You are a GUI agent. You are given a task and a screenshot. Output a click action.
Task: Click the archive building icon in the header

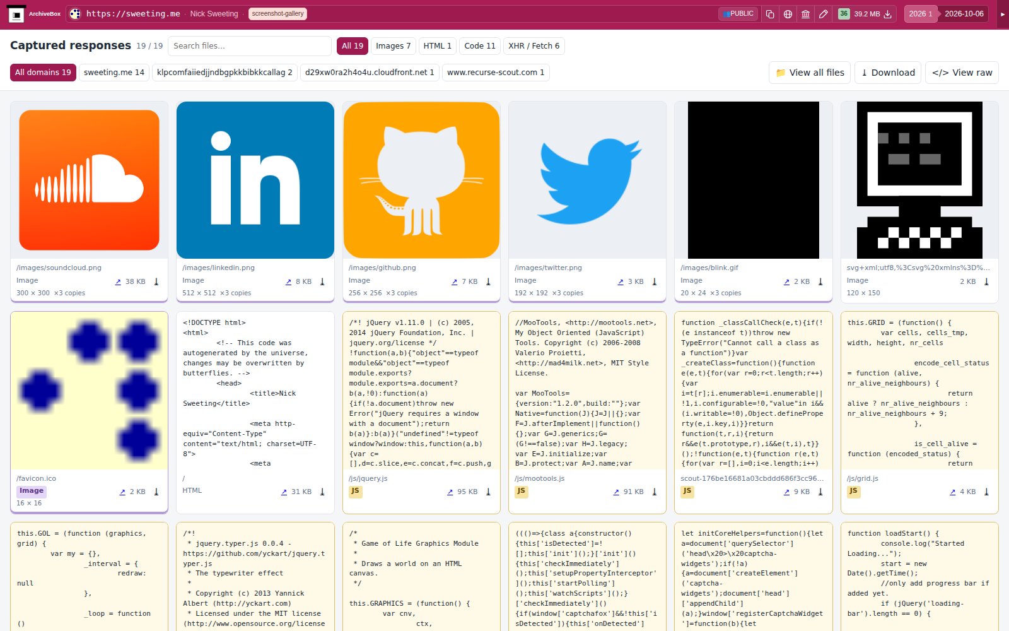(805, 14)
